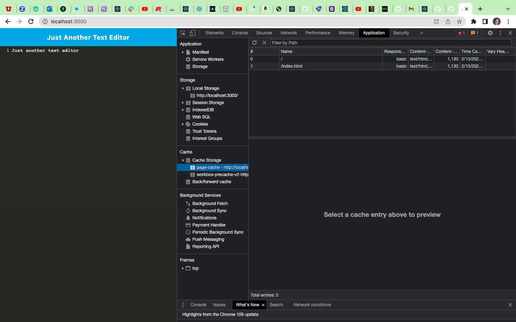
Task: Open the Performance tab
Action: point(318,33)
